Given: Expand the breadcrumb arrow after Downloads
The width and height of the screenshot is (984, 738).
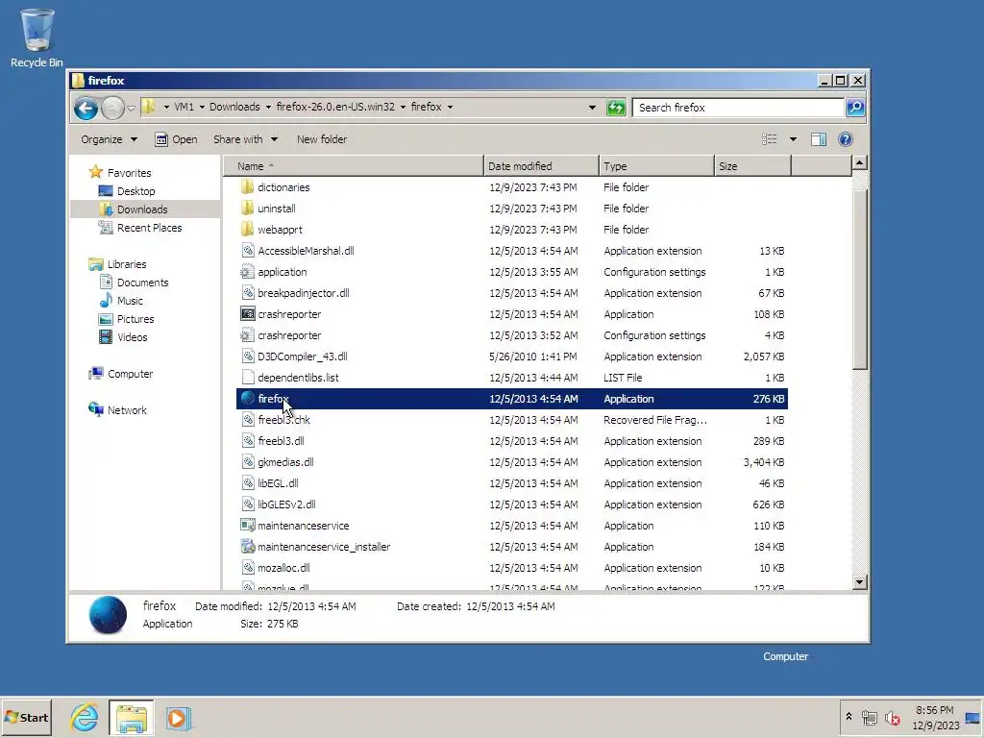Looking at the screenshot, I should (268, 108).
